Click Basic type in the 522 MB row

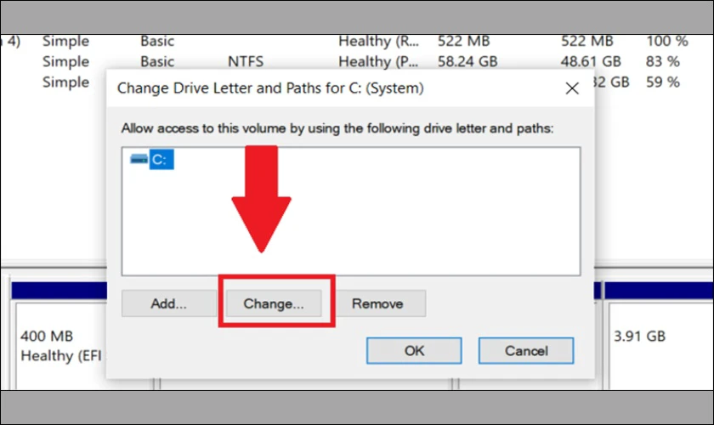point(157,41)
